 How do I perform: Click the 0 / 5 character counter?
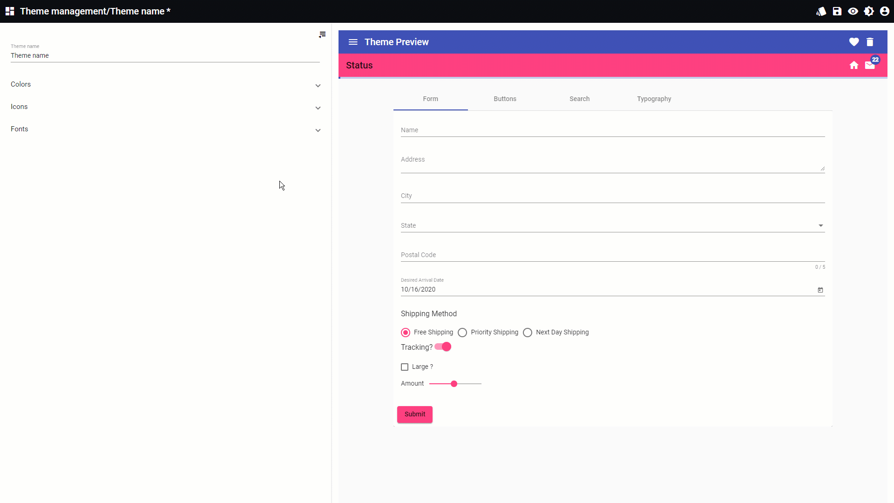[820, 267]
